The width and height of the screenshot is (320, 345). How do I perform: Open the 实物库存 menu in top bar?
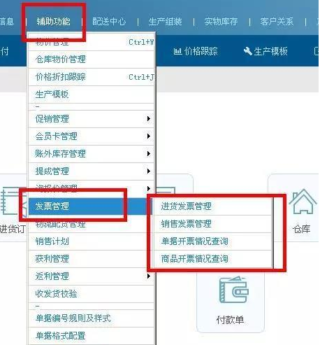click(x=221, y=22)
